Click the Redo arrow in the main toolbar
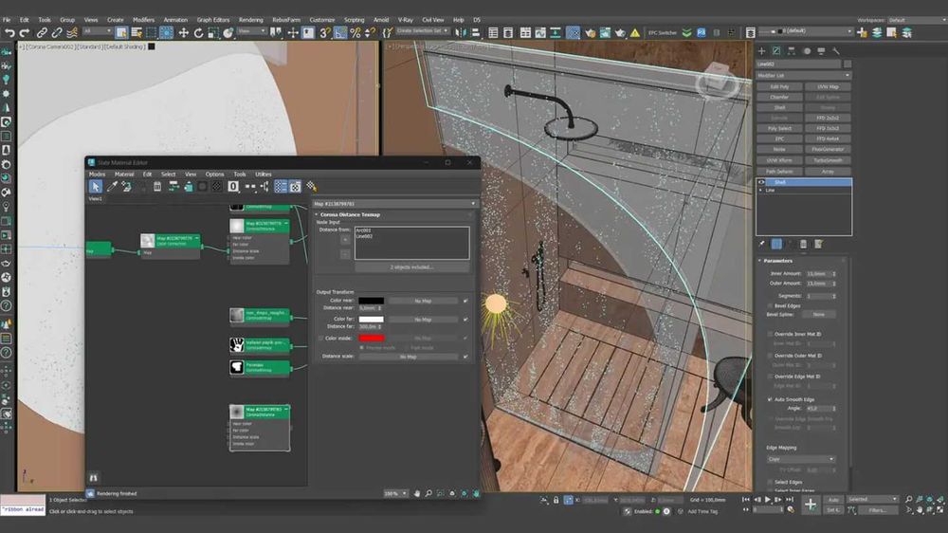The image size is (948, 533). pos(25,32)
